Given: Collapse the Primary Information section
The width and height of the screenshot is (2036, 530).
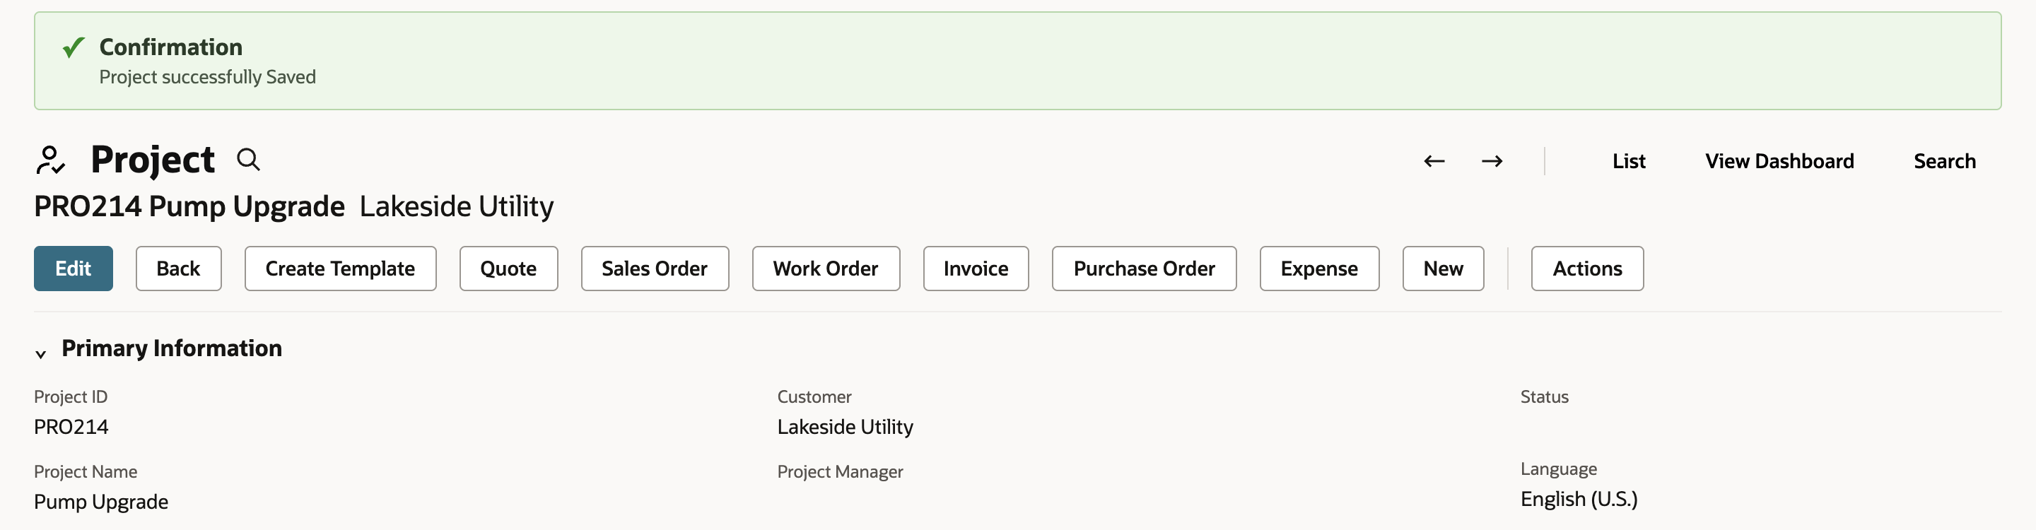Looking at the screenshot, I should [x=40, y=354].
